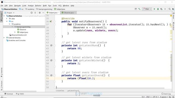Click the @ gutter marker on line 54
Screen dimensions: 175x98
(x=51, y=75)
